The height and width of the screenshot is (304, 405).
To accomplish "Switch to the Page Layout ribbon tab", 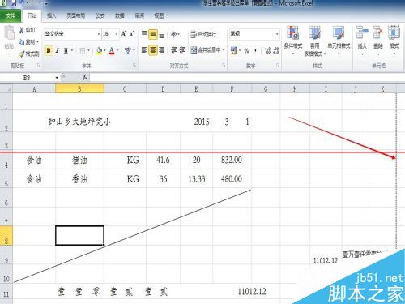I will pos(76,16).
